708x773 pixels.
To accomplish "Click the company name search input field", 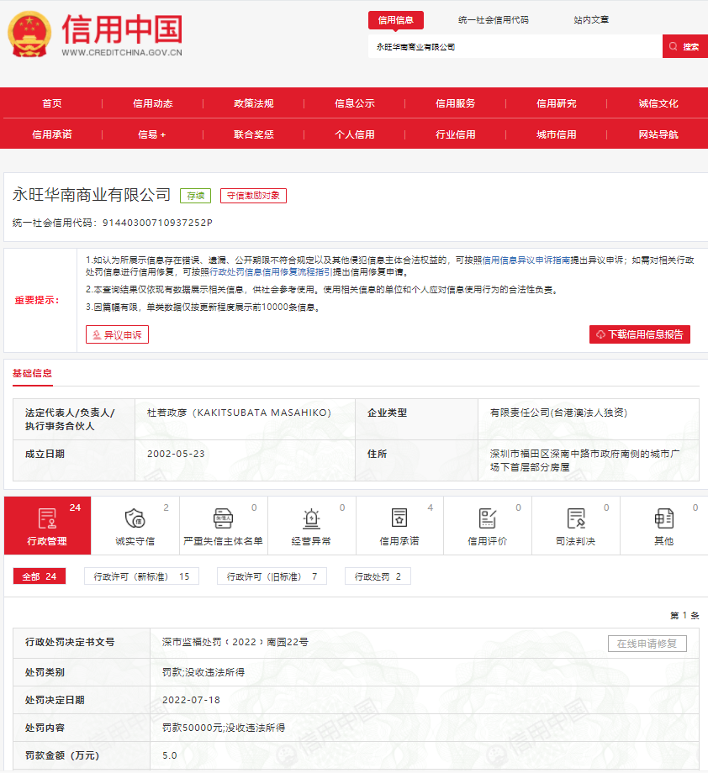I will pyautogui.click(x=515, y=47).
